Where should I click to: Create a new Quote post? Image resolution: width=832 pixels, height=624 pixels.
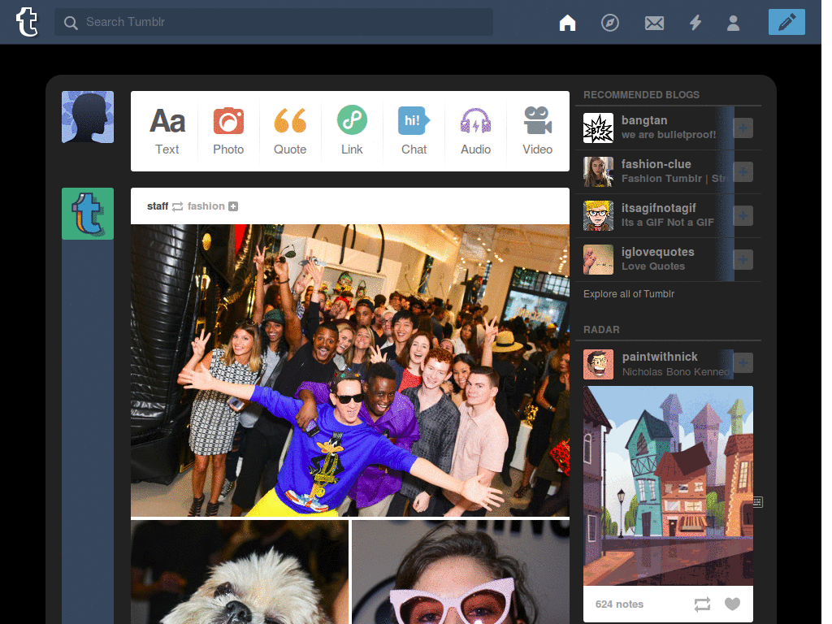pyautogui.click(x=290, y=131)
